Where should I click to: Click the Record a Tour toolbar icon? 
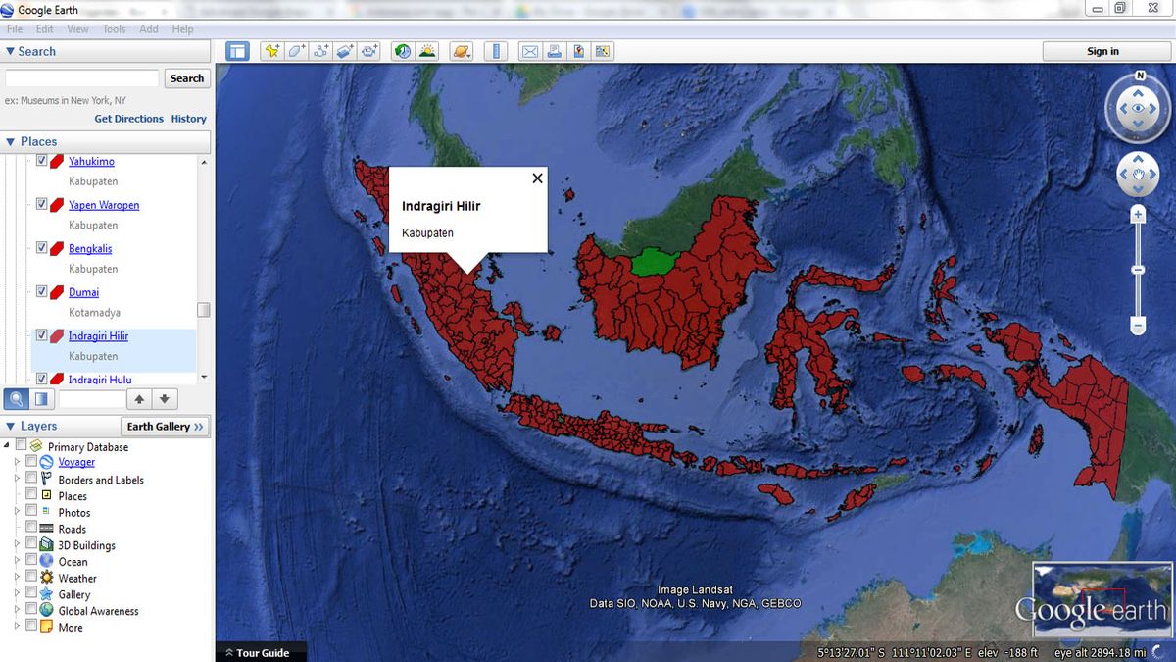click(x=369, y=51)
